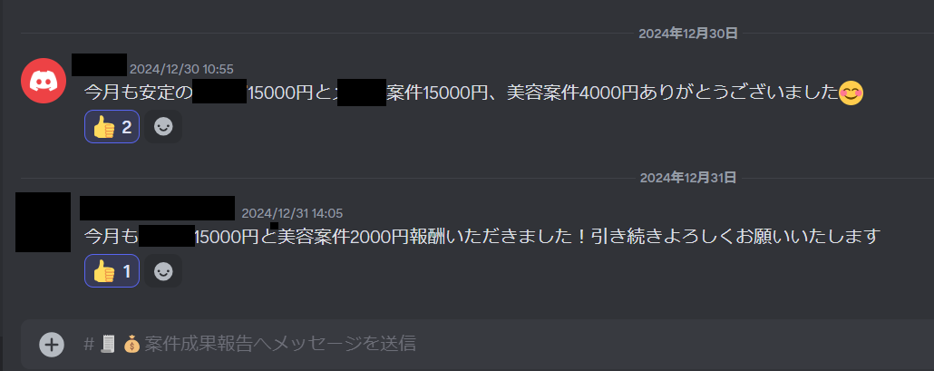
Task: Click the money bag emoji in channel placeholder
Action: click(x=131, y=344)
